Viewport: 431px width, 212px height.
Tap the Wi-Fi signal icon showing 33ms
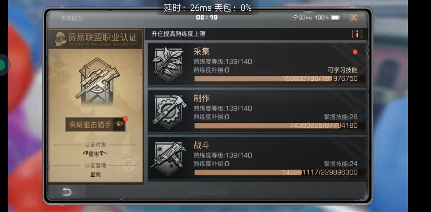point(295,18)
